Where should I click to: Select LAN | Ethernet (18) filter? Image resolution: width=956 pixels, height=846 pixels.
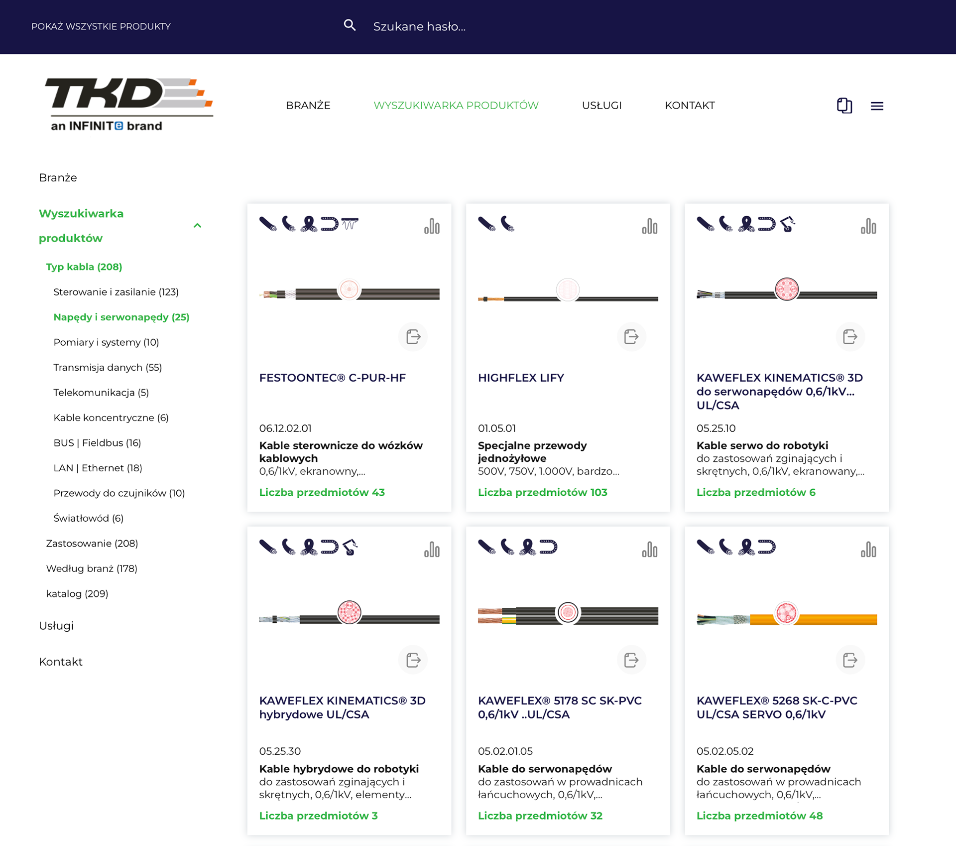(98, 468)
